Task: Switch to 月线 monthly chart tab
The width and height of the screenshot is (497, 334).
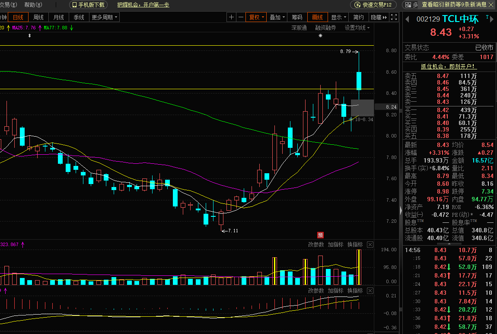Action: pos(59,17)
